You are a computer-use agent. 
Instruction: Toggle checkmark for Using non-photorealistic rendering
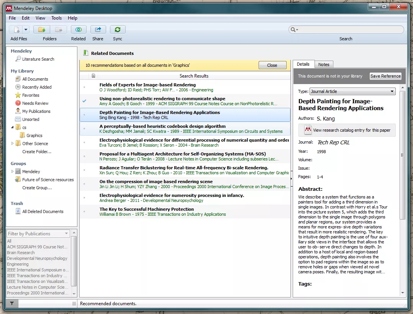tap(84, 101)
